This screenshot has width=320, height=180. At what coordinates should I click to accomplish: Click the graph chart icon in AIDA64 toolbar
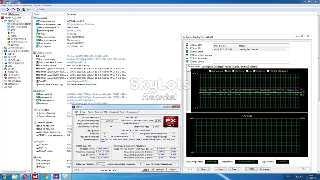point(29,9)
